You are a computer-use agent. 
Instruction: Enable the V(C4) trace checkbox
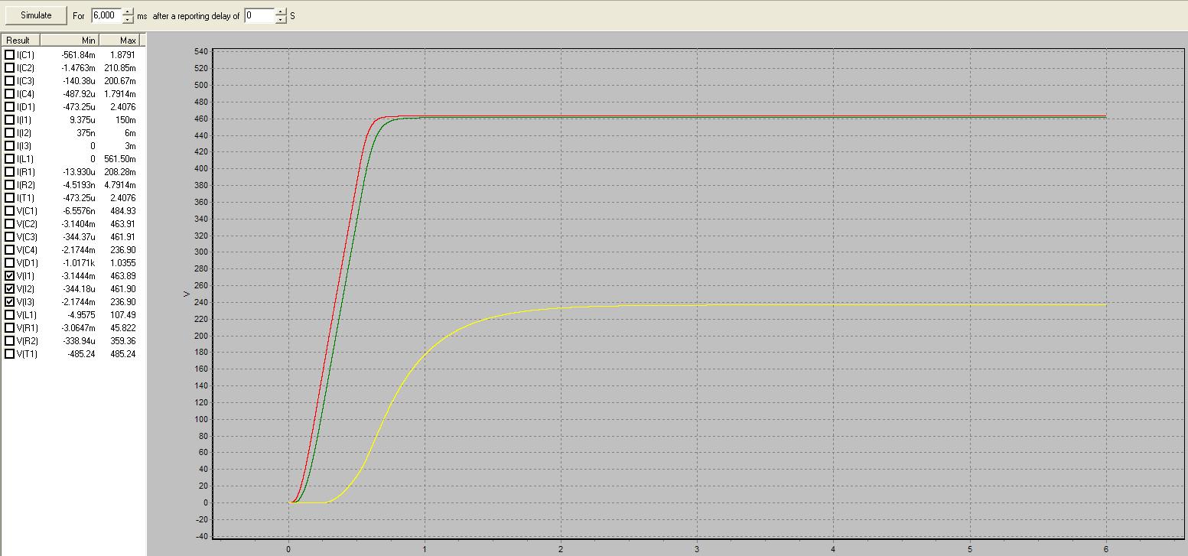(x=10, y=250)
